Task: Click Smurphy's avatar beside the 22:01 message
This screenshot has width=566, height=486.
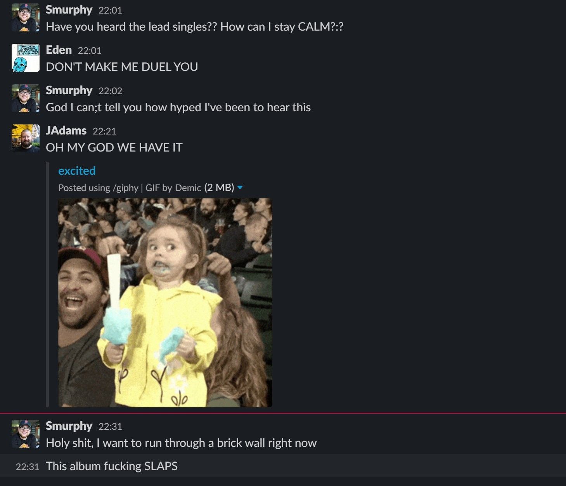Action: pyautogui.click(x=26, y=17)
